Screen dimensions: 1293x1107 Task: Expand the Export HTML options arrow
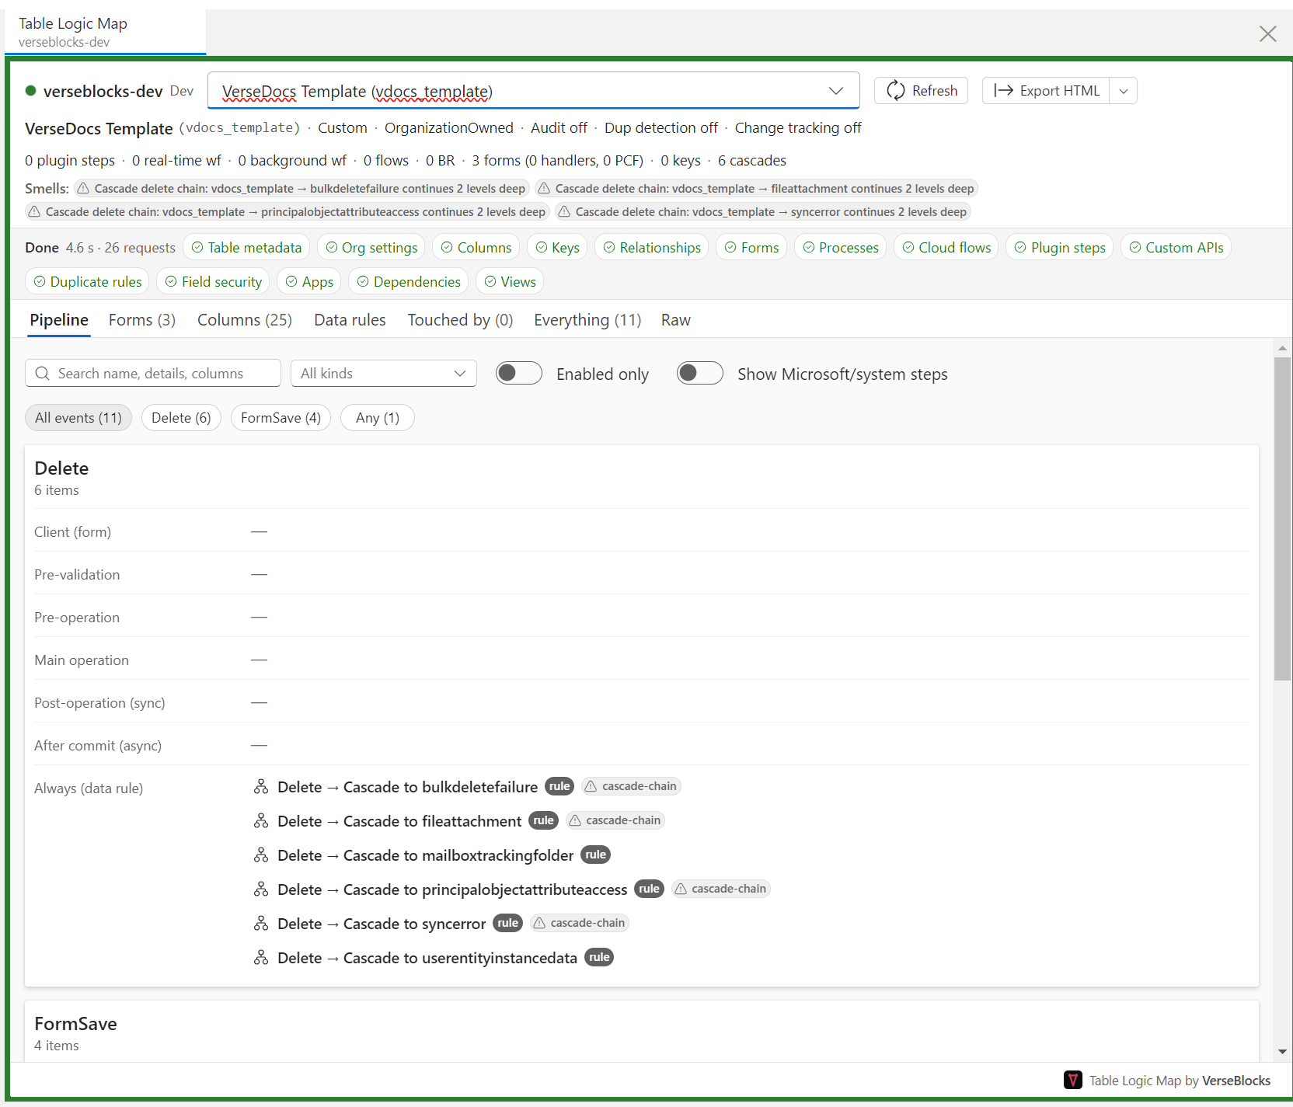point(1124,91)
